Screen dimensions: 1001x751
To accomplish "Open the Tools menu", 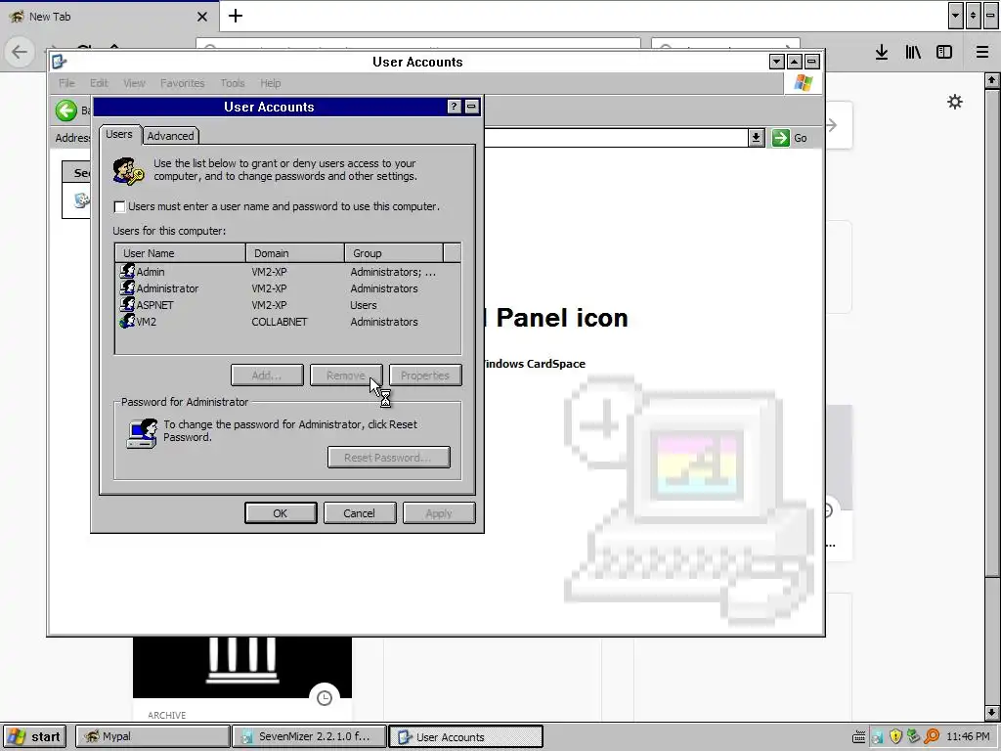I will click(233, 83).
